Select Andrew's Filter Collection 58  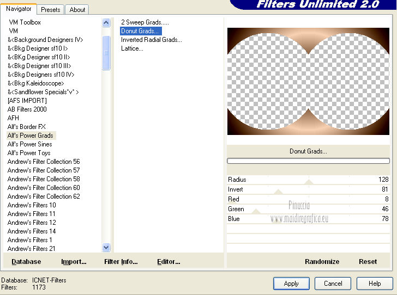click(x=44, y=179)
